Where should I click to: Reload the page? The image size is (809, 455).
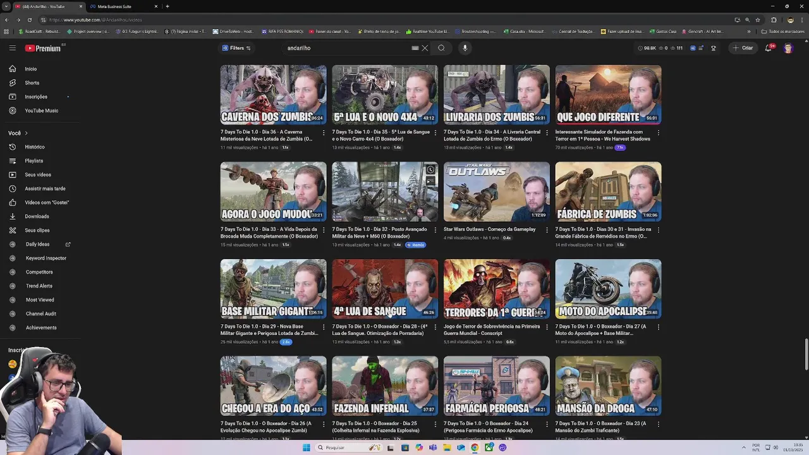(29, 20)
